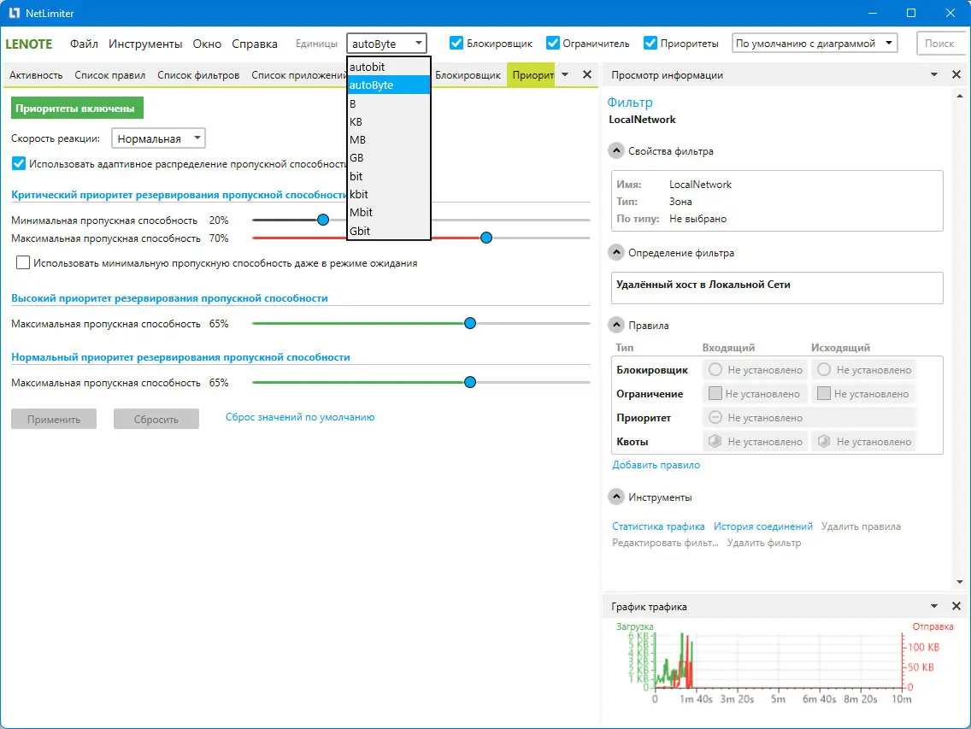
Task: Click outgoing Квоты rule icon
Action: 824,441
